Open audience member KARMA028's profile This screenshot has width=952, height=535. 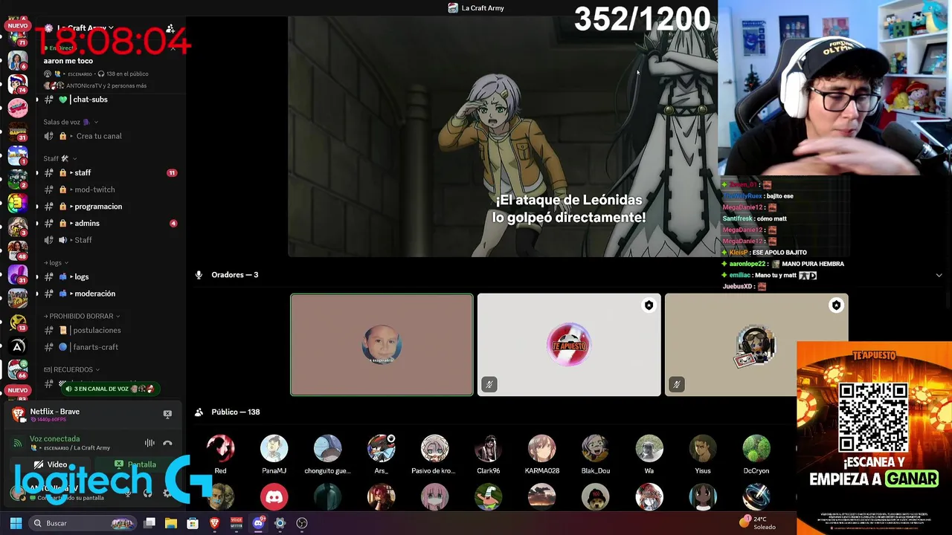tap(542, 455)
